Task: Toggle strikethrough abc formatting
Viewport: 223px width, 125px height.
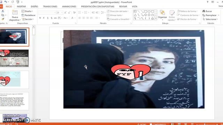Action: pyautogui.click(x=55, y=18)
